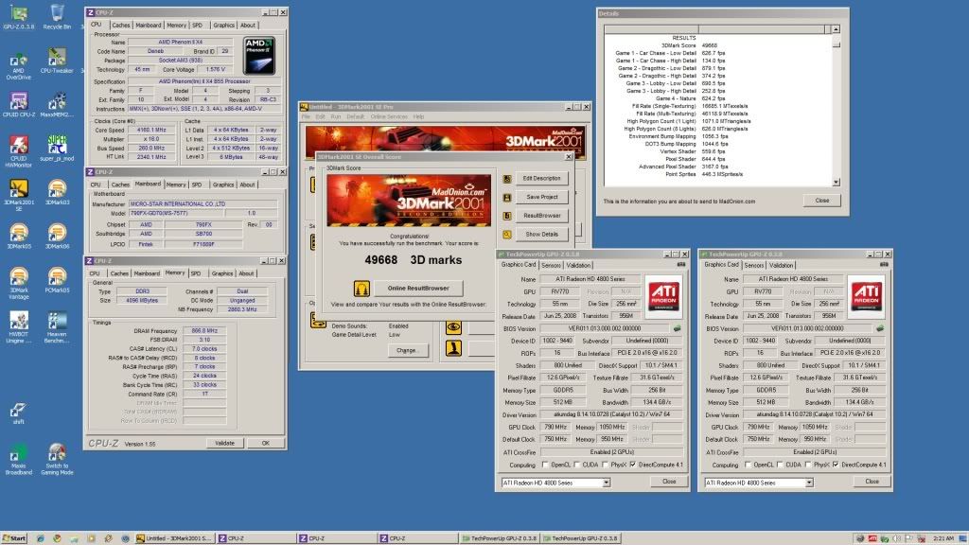
Task: Open the Switch to Gaming Mode shortcut
Action: 57,459
